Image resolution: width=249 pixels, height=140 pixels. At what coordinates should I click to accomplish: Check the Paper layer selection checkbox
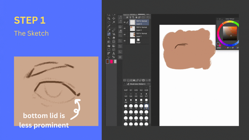pos(128,41)
